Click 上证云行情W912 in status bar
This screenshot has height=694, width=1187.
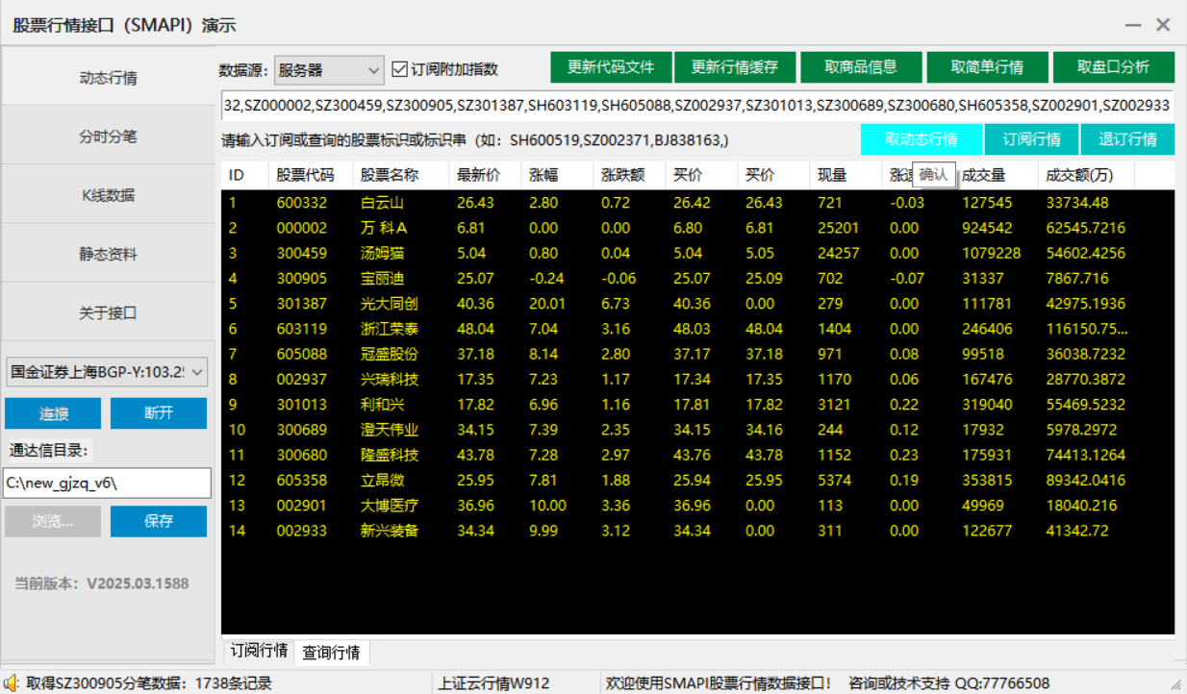[493, 683]
